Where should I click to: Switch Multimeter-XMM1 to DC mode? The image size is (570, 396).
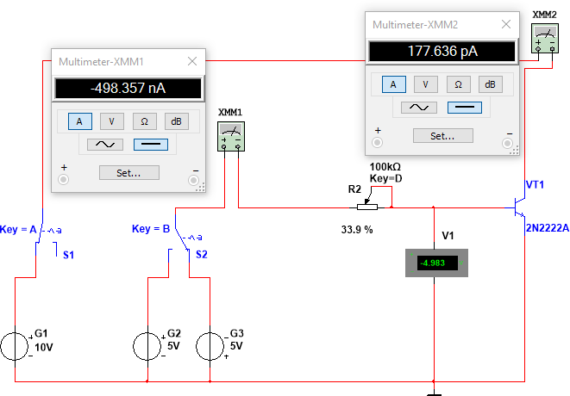tap(151, 145)
